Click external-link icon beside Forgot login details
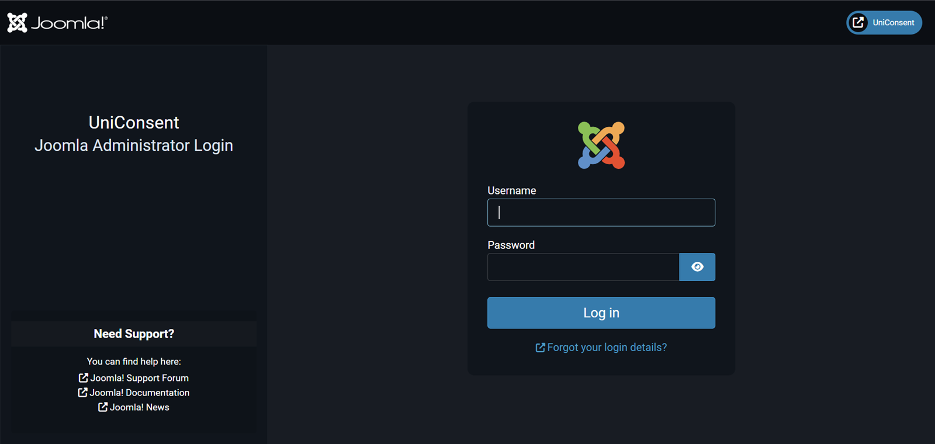935x444 pixels. tap(541, 348)
